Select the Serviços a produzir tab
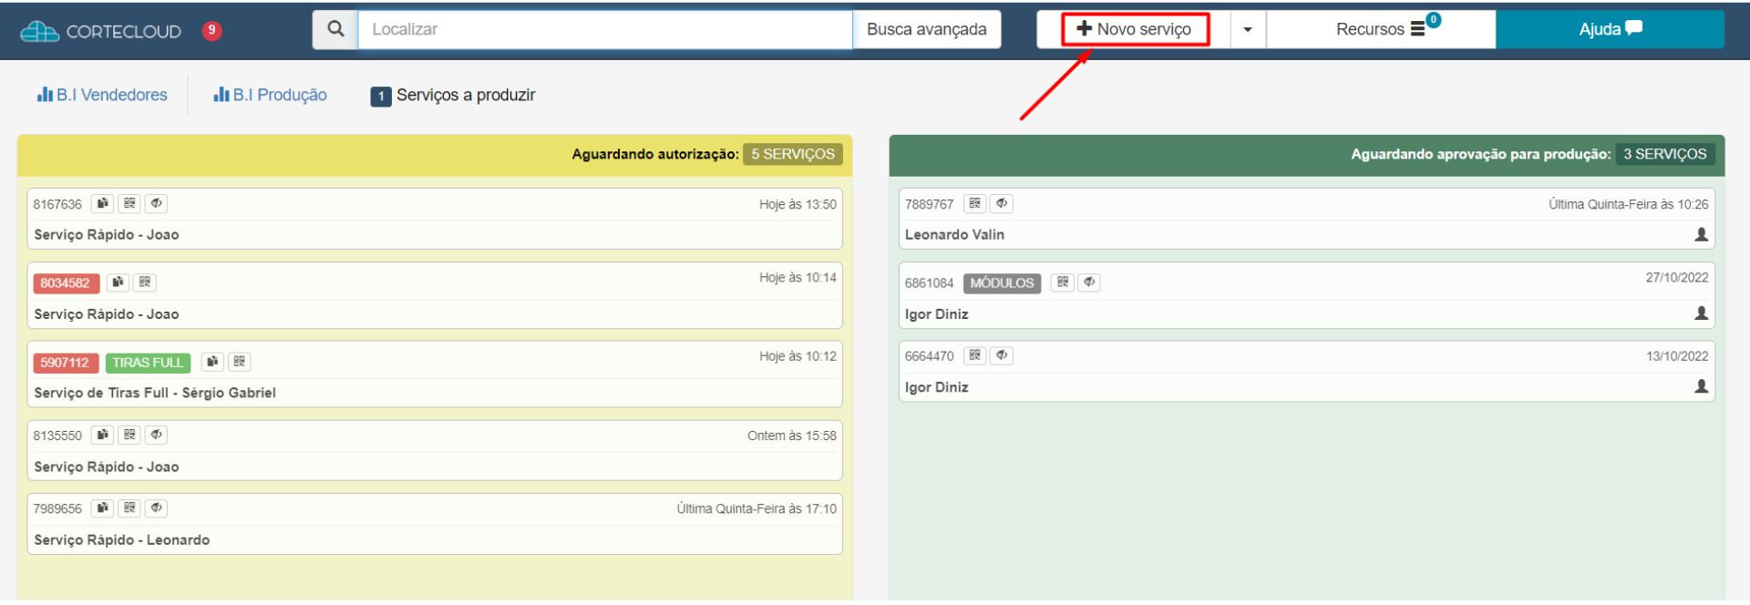 453,95
